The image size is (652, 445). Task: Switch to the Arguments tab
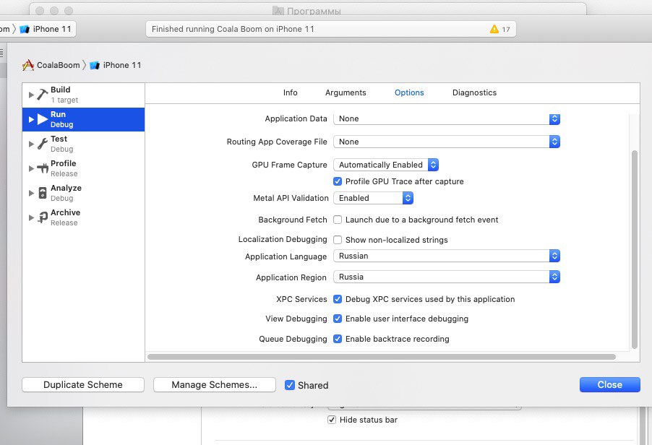tap(346, 92)
